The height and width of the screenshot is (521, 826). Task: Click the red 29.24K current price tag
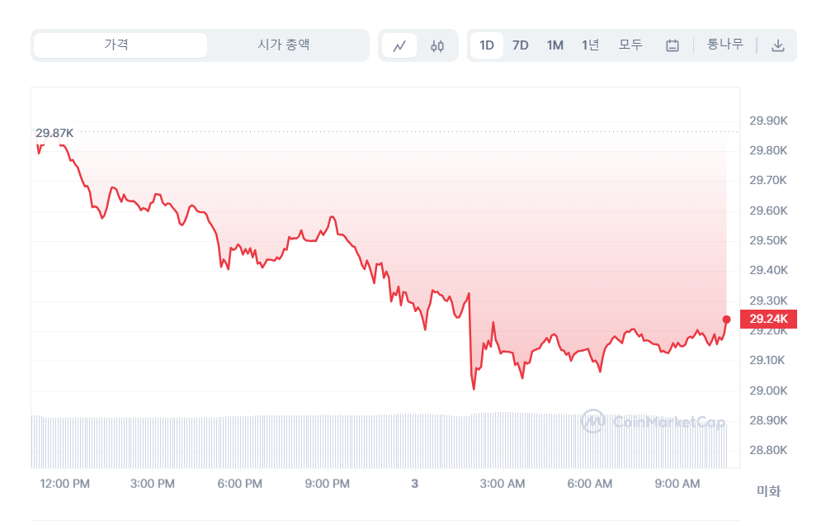769,320
